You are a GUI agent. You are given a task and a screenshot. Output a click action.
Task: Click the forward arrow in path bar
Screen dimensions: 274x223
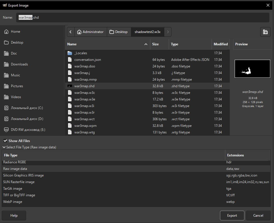(x=168, y=32)
